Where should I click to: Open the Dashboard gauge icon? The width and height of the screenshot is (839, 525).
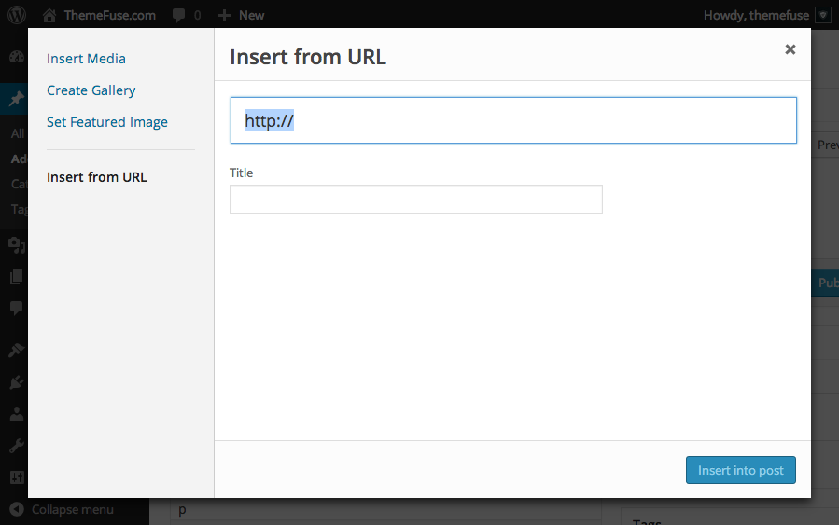(x=17, y=57)
